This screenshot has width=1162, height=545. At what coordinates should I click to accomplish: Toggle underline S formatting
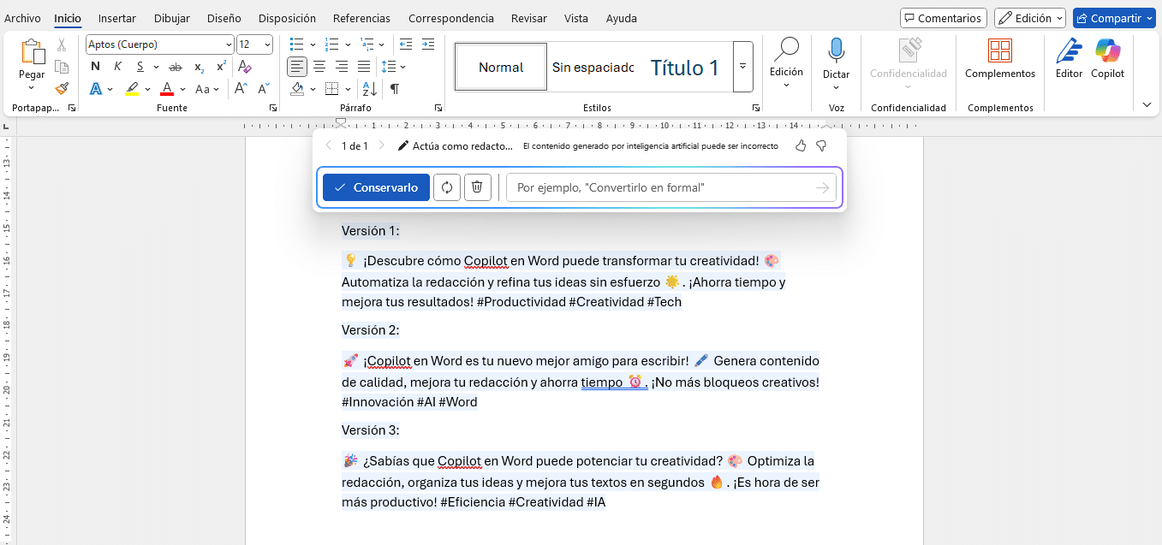point(140,67)
